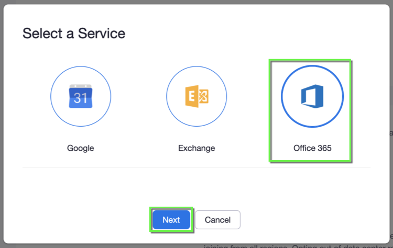Click the horizontal divider line below the services

[196, 167]
